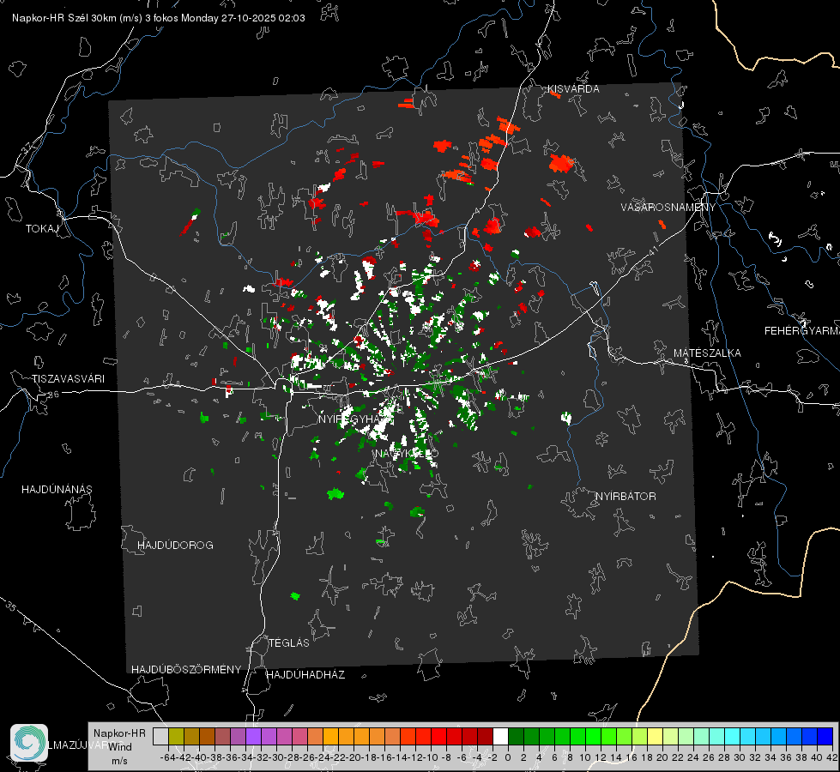Pick the cyan swatch between 28 and 30
Viewport: 840px width, 772px height.
click(733, 736)
